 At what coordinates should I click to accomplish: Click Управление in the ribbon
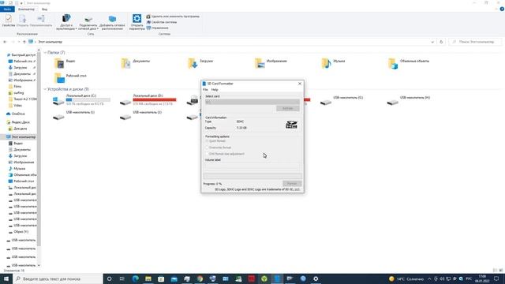click(x=157, y=28)
